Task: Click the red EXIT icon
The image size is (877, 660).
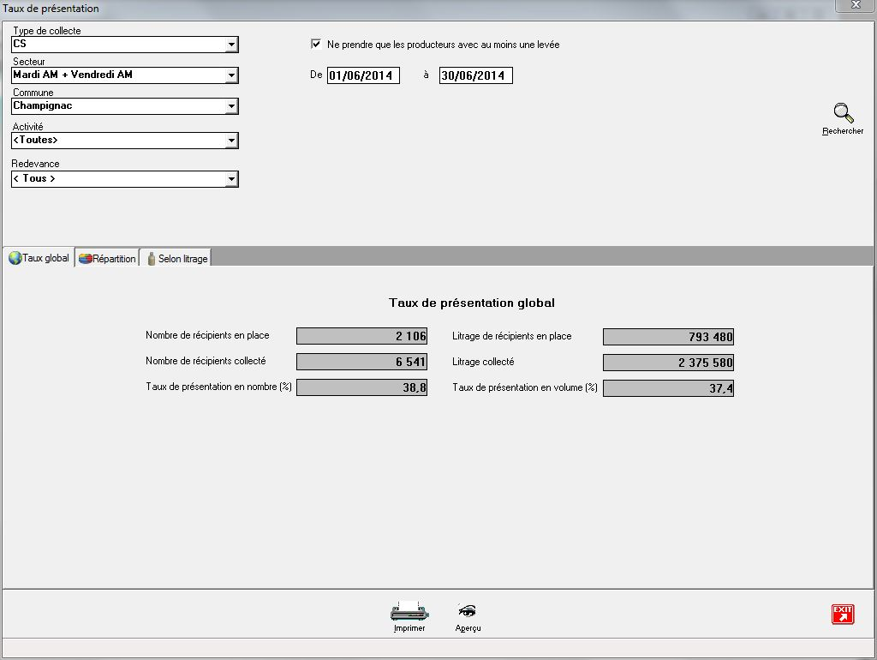Action: click(x=843, y=614)
